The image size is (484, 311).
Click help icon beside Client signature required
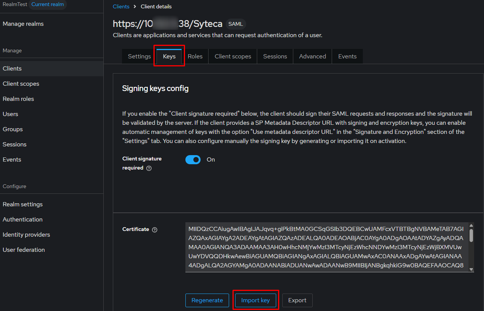(149, 168)
